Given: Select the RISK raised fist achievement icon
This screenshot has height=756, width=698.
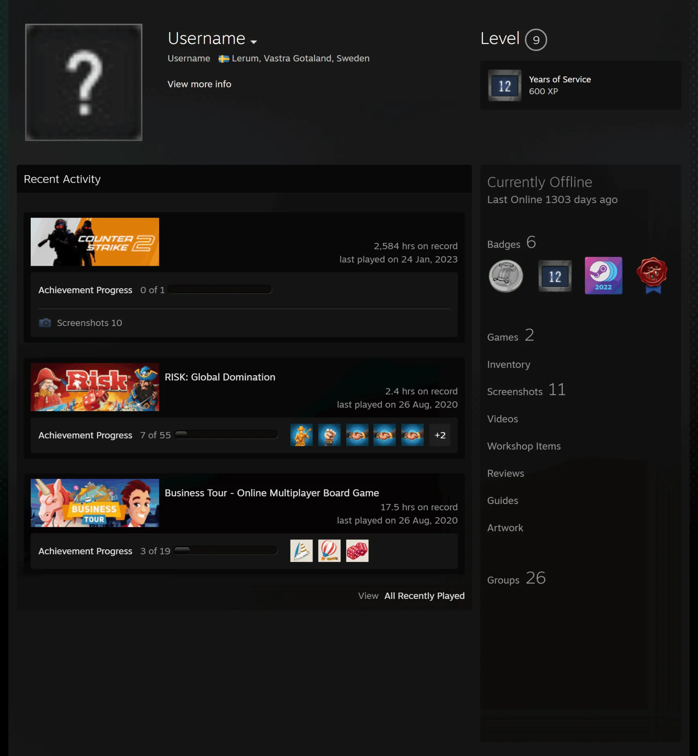Looking at the screenshot, I should 330,435.
